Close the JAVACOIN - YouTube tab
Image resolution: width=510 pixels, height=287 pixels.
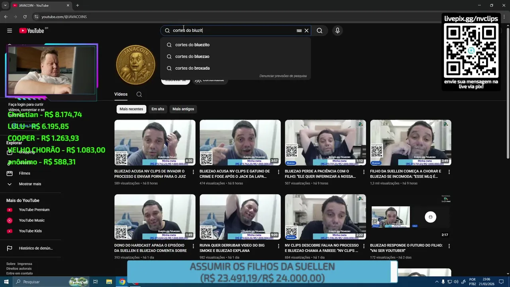point(68,6)
